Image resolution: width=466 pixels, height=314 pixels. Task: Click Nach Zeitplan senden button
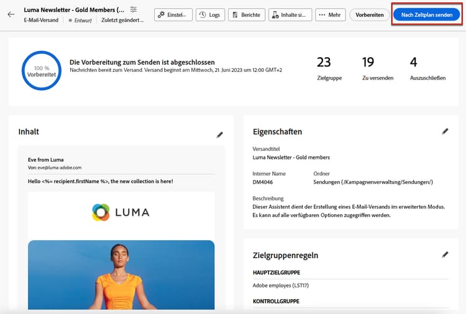[x=426, y=14]
